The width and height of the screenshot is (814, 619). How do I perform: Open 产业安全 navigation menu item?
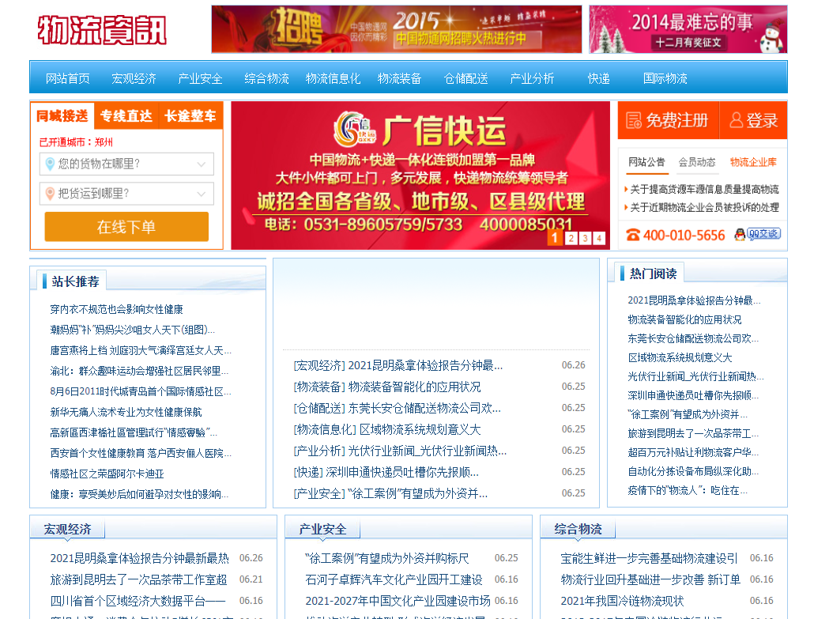pyautogui.click(x=201, y=78)
